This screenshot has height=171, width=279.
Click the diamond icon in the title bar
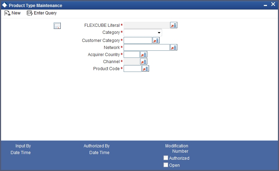coord(5,5)
